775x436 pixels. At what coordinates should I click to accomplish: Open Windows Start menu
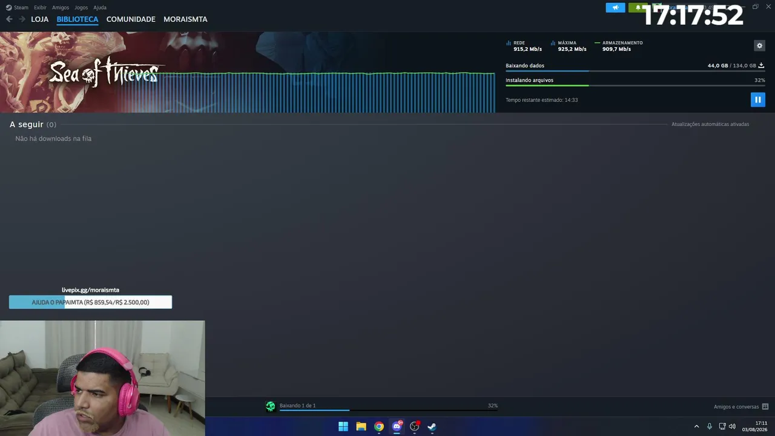[x=343, y=426]
